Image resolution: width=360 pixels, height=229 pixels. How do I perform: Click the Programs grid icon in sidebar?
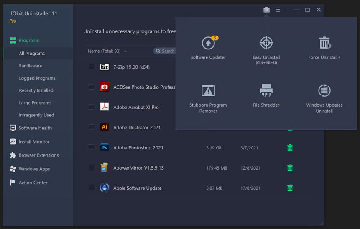(x=13, y=41)
